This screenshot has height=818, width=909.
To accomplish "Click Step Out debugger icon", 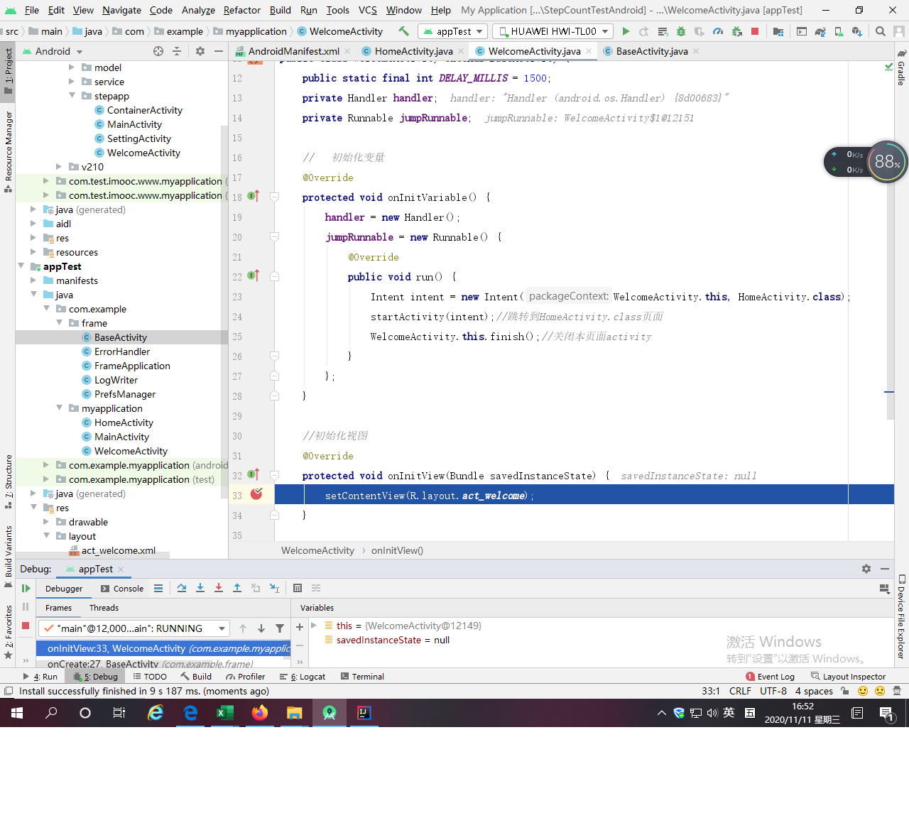I will click(x=237, y=588).
